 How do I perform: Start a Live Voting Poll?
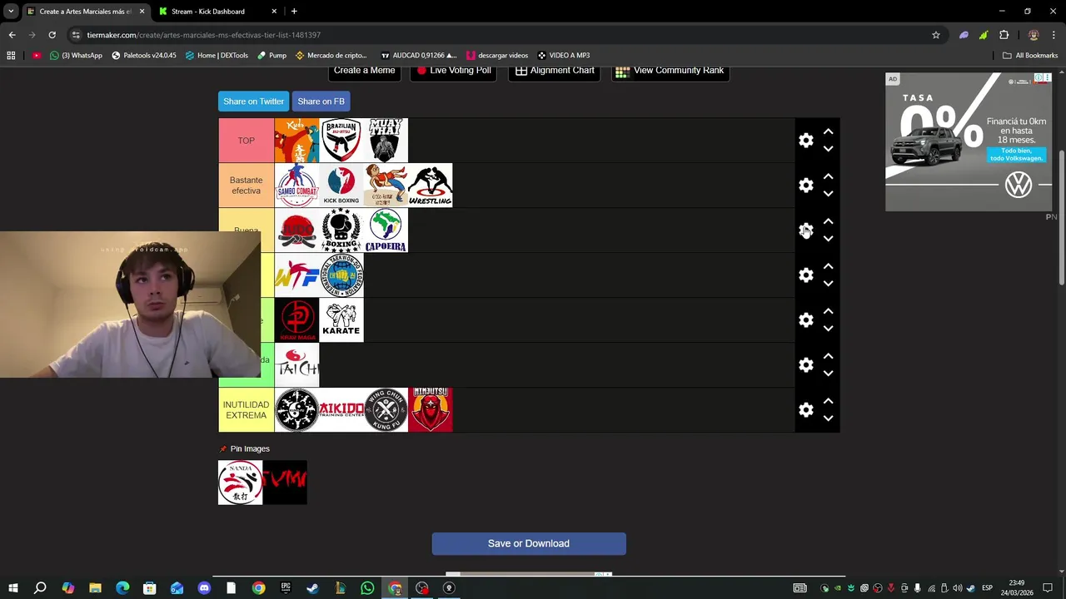point(453,71)
